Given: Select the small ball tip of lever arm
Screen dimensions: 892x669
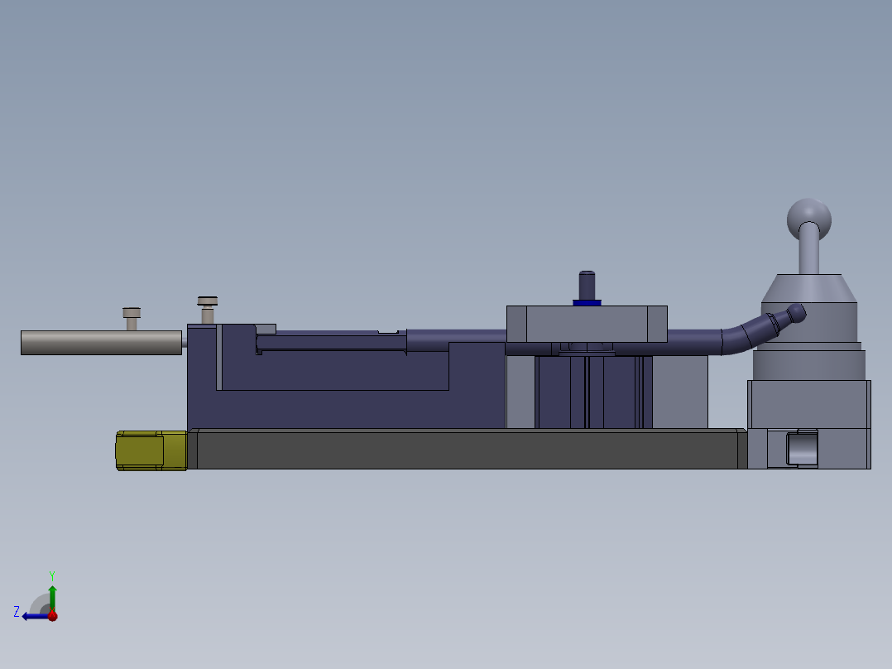Looking at the screenshot, I should [796, 313].
